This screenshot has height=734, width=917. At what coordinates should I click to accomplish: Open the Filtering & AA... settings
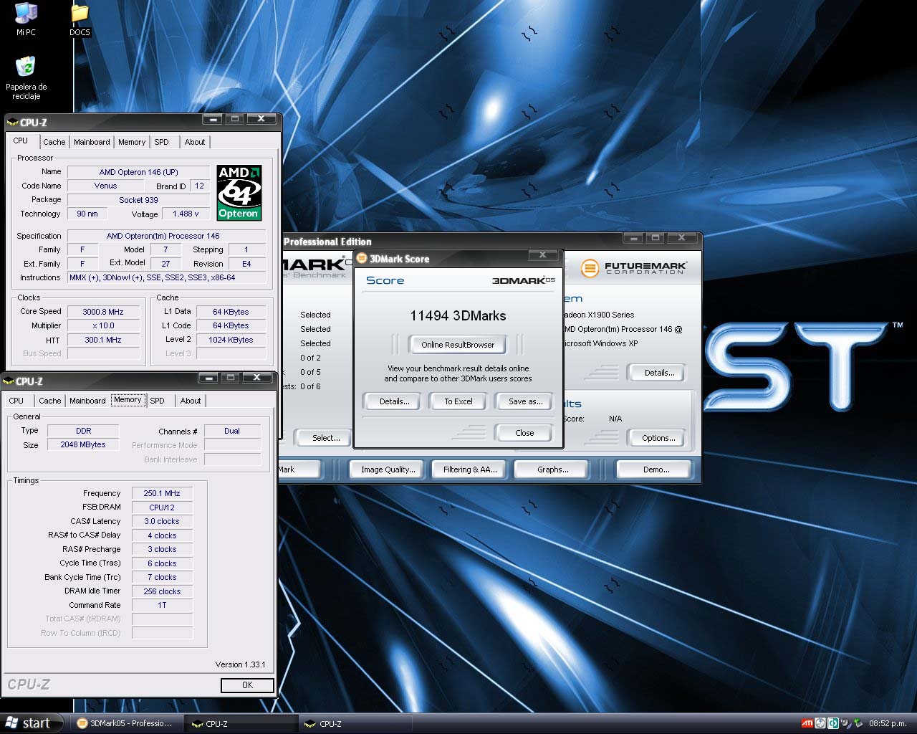click(469, 470)
